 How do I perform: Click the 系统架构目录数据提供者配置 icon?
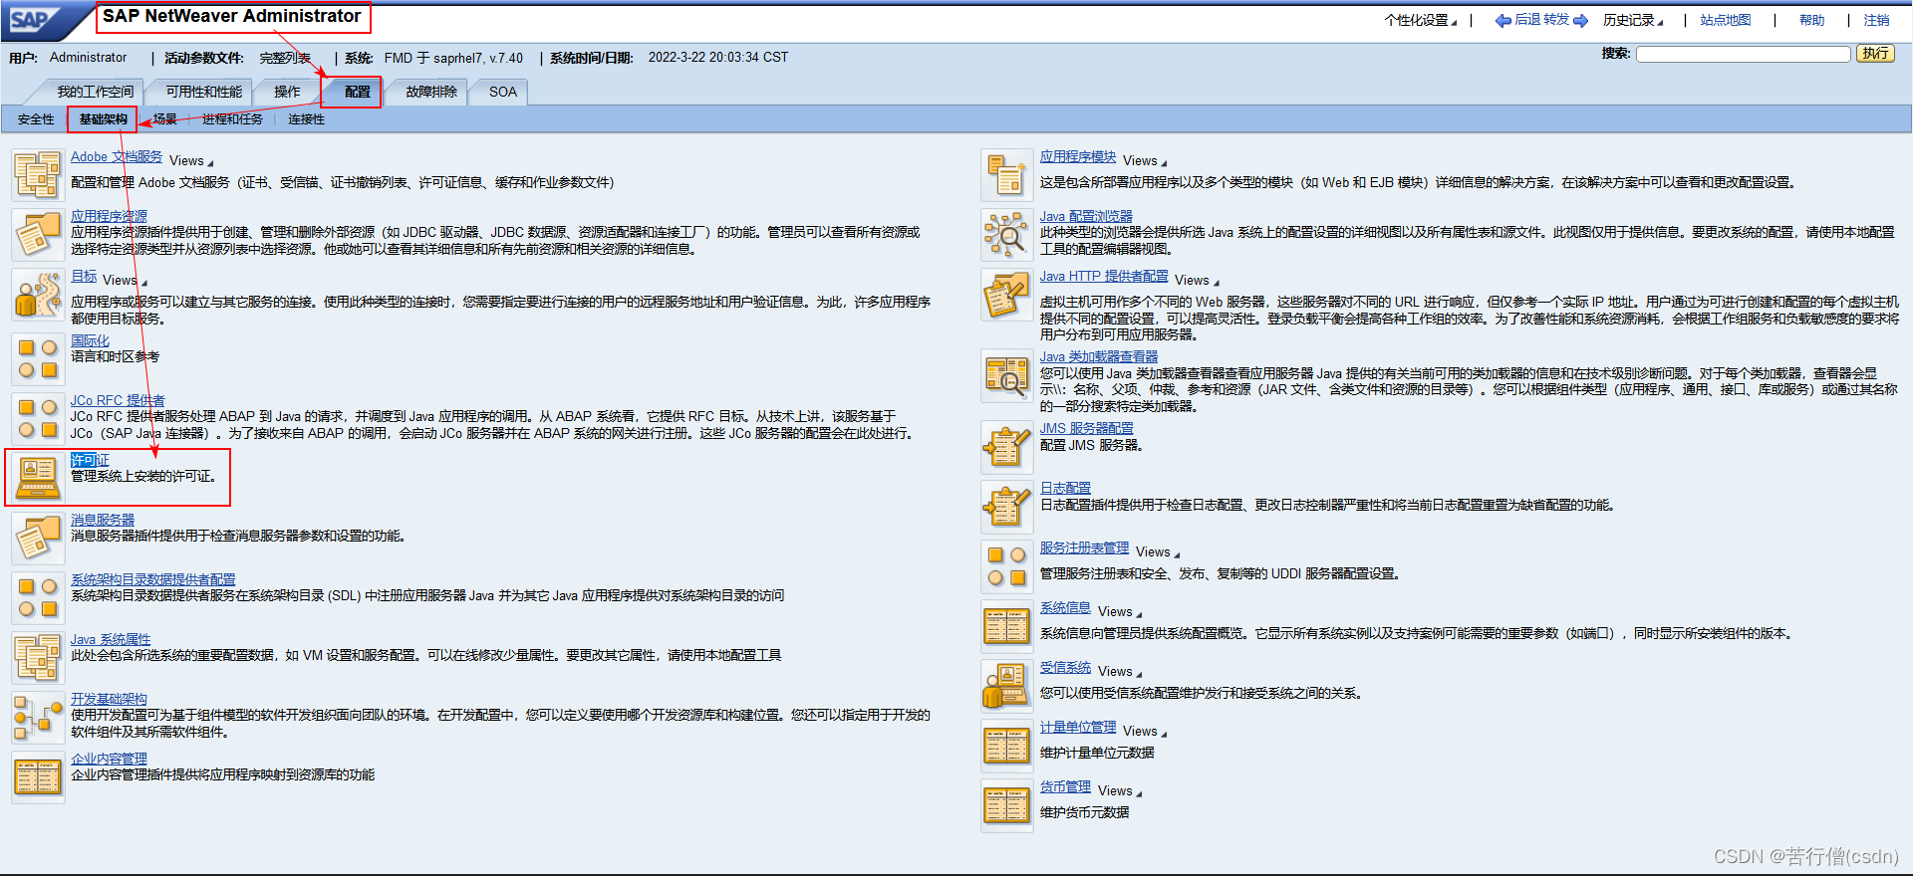(38, 597)
